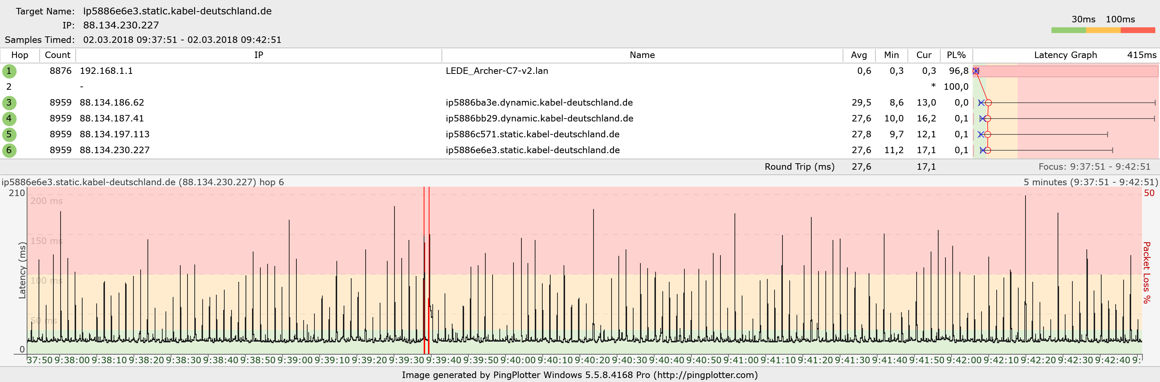Click the 9:42:00 time axis label
Screen dimensions: 1160x382
[x=964, y=360]
